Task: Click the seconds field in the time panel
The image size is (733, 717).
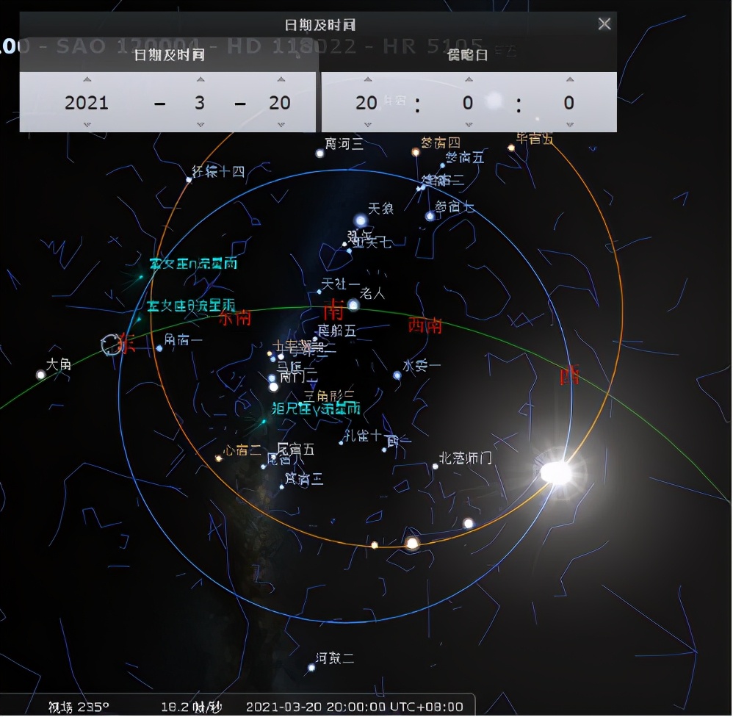Action: point(569,102)
